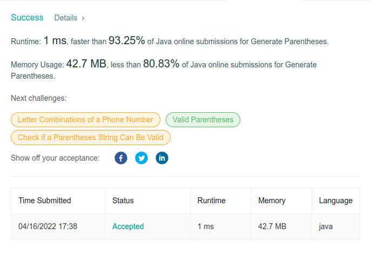The width and height of the screenshot is (371, 255).
Task: Click the chevron next to Details
Action: point(83,18)
